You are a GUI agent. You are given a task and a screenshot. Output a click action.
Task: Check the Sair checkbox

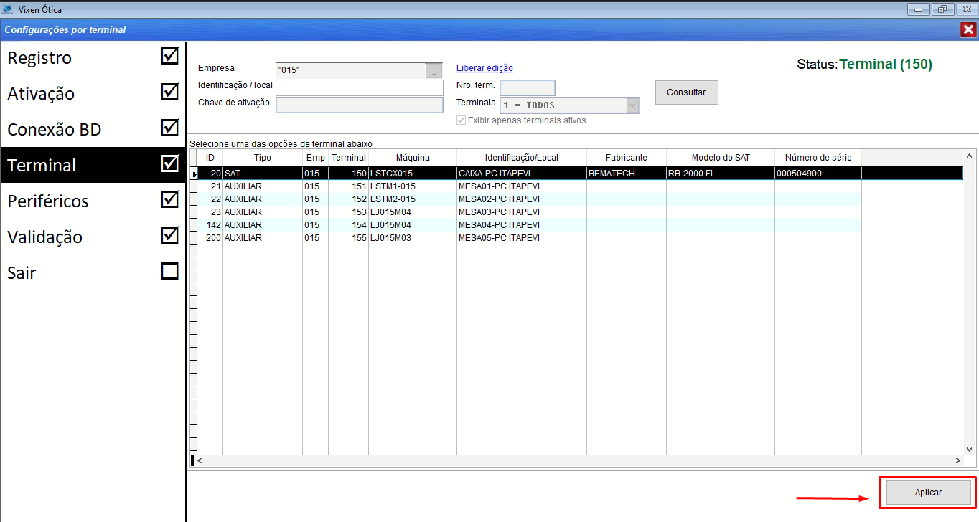(x=170, y=271)
